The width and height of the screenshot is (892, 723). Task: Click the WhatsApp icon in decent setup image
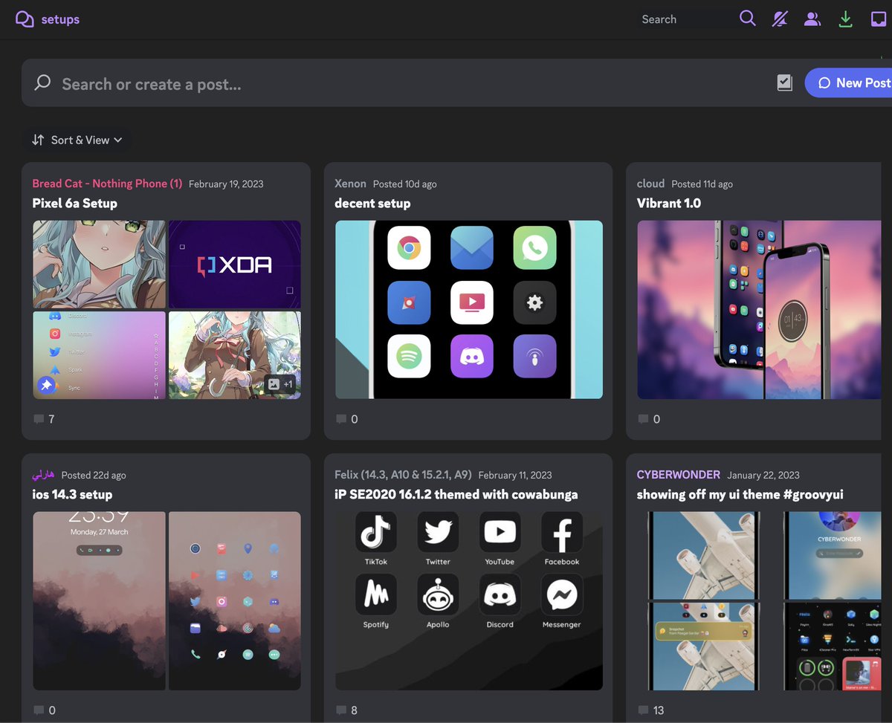pos(534,247)
